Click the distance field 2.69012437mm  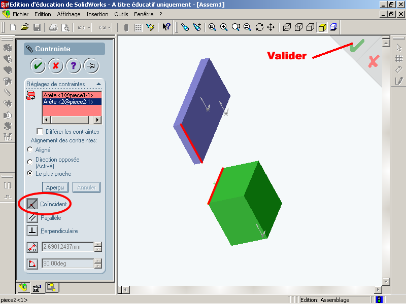(x=68, y=247)
